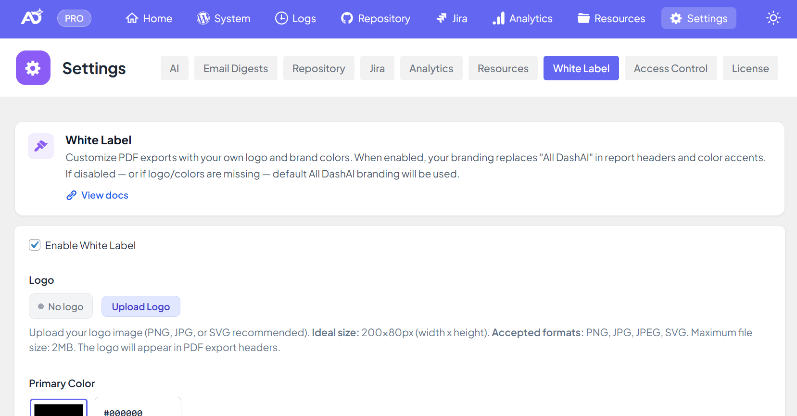Open the Access Control settings tab
797x416 pixels.
point(670,68)
